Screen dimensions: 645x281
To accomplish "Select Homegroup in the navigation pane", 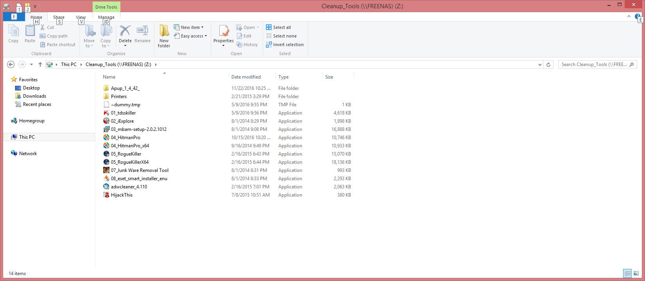I will pyautogui.click(x=32, y=121).
